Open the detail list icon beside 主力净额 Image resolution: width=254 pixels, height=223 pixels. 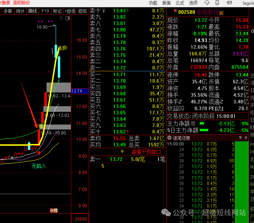[x=193, y=123]
